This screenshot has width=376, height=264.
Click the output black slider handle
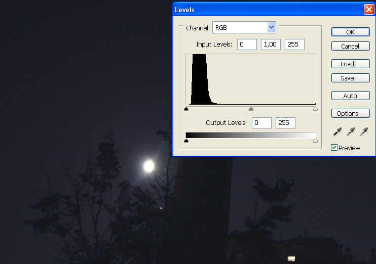186,141
